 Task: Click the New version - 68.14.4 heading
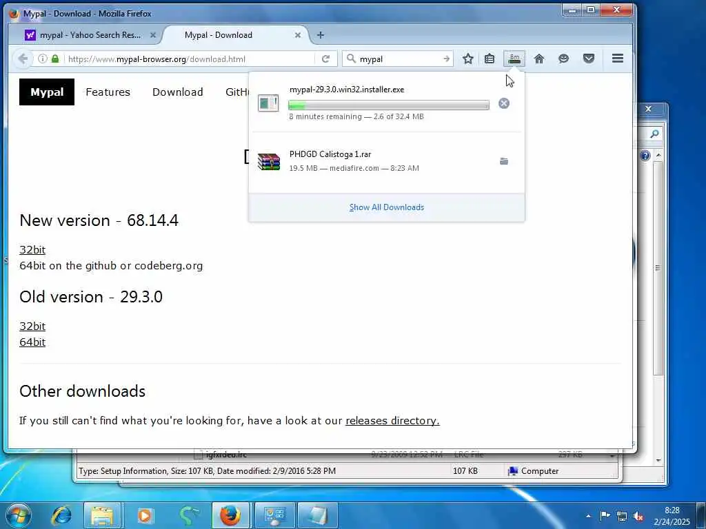[99, 220]
